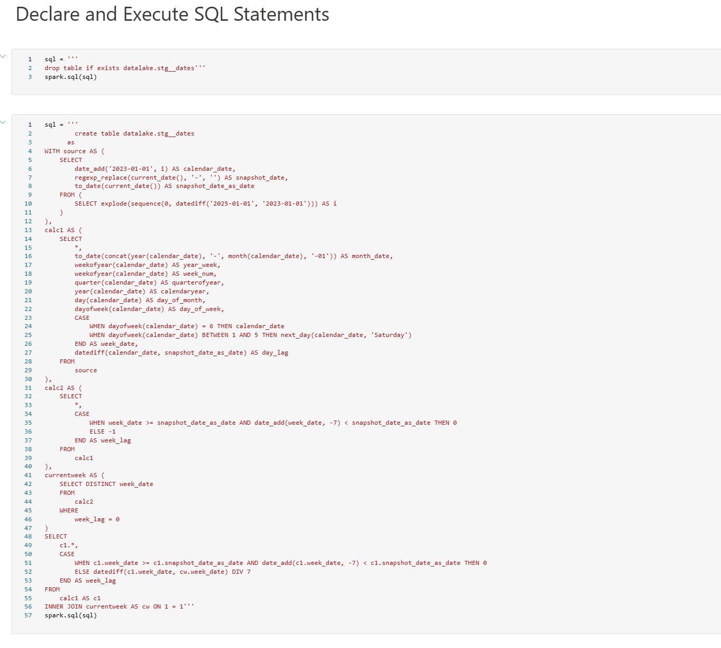Click the next_day(calendar_date, 'Saturday') line
The height and width of the screenshot is (648, 721).
[x=250, y=335]
